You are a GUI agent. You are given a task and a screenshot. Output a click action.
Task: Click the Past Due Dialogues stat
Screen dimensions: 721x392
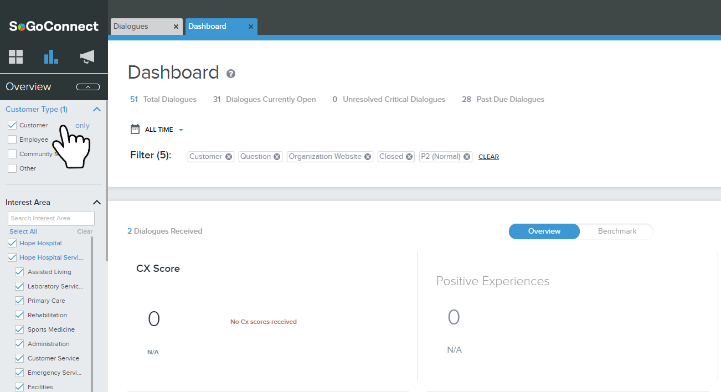503,100
